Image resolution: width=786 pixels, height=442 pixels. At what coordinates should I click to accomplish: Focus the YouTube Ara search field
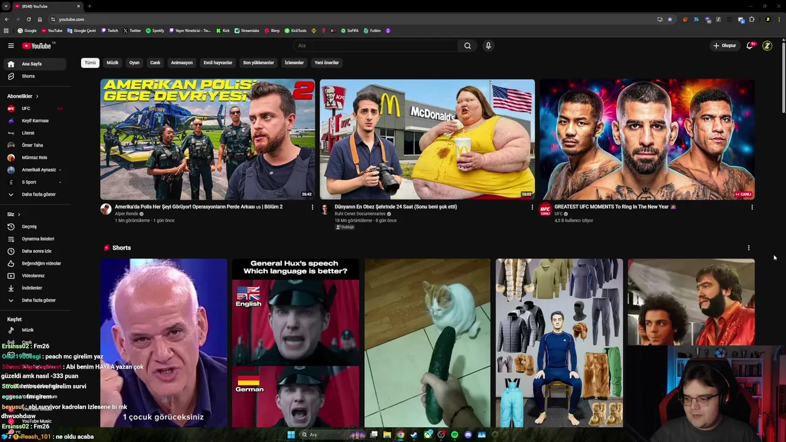click(x=375, y=45)
